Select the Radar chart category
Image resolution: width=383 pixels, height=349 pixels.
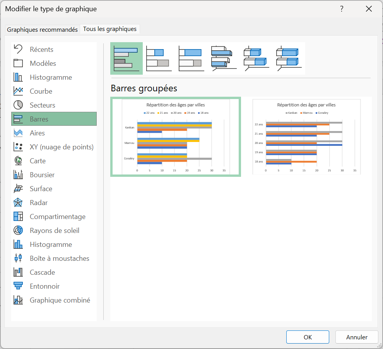pos(39,203)
